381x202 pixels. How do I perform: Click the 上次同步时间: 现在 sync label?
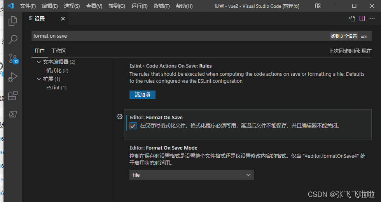coord(350,51)
